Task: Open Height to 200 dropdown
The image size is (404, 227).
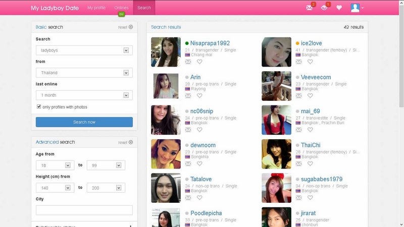Action: [106, 188]
